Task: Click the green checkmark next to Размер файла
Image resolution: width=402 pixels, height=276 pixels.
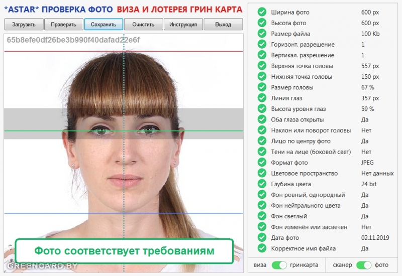Action: [x=262, y=34]
